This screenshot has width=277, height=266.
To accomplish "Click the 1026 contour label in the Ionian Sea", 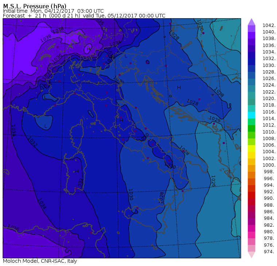I will [213, 181].
